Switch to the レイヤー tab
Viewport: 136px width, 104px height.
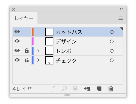[24, 18]
